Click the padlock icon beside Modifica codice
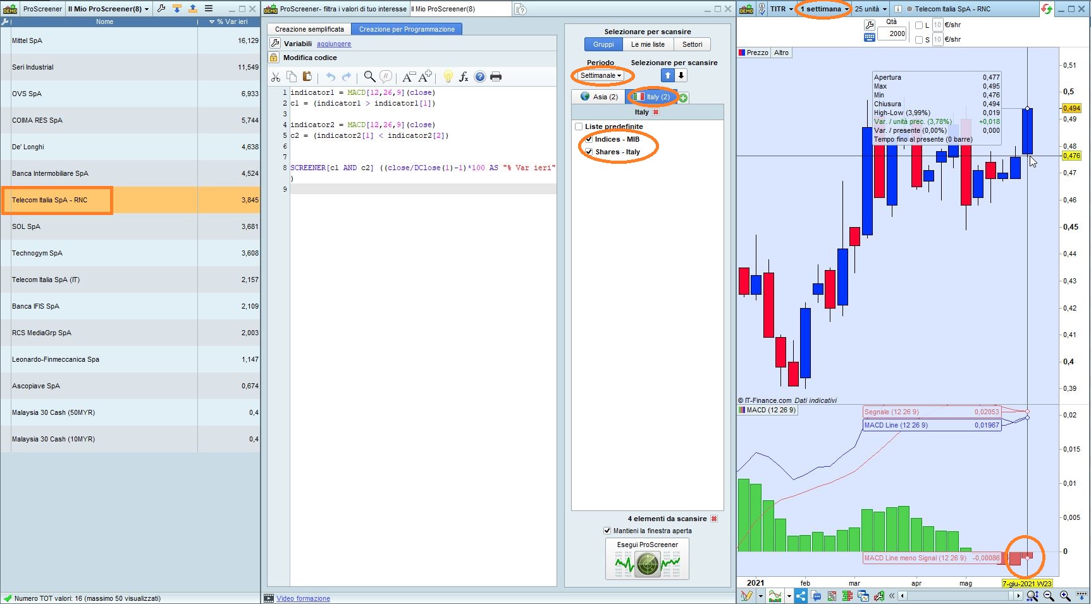 point(274,58)
